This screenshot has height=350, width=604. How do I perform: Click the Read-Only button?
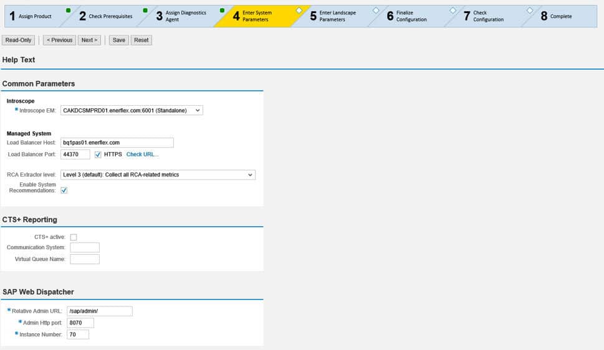[x=19, y=40]
